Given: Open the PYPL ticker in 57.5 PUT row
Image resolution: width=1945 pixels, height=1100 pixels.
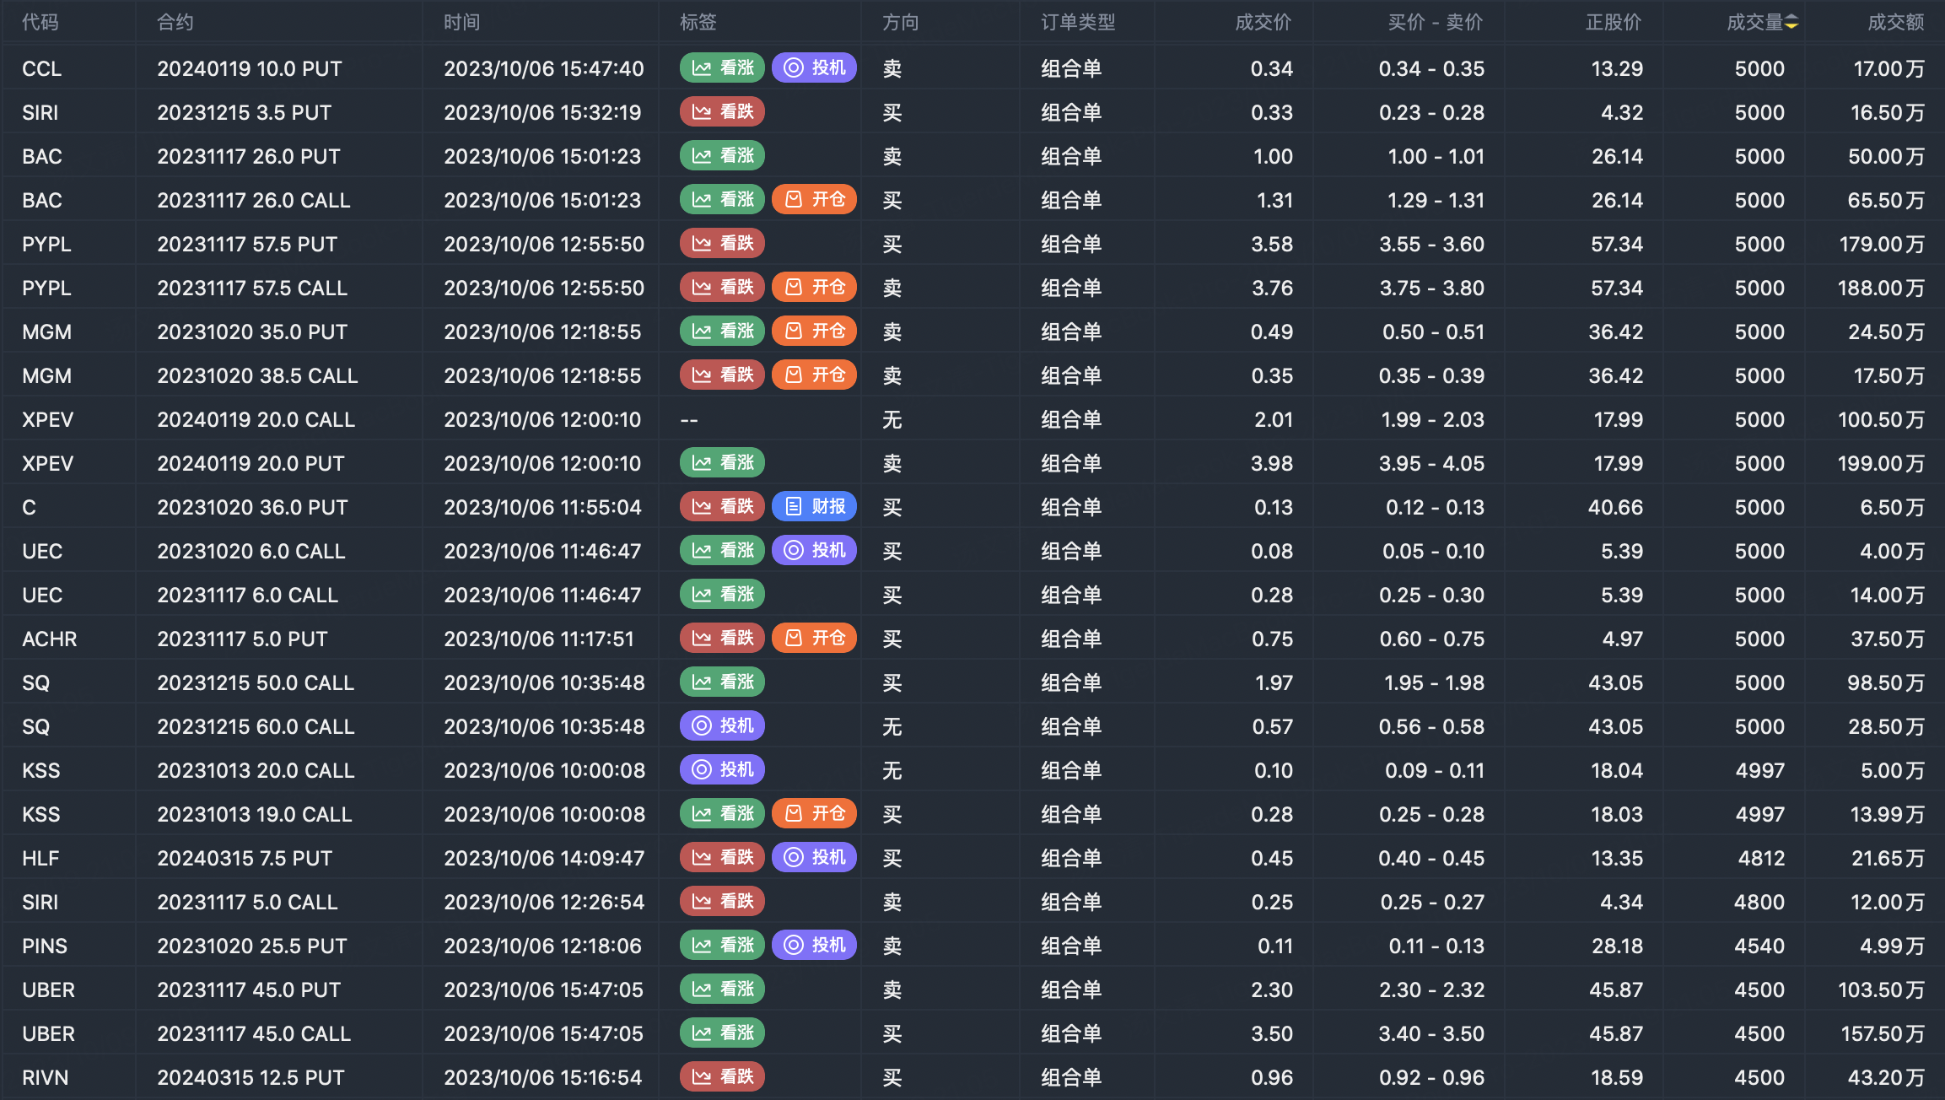Looking at the screenshot, I should pyautogui.click(x=46, y=245).
